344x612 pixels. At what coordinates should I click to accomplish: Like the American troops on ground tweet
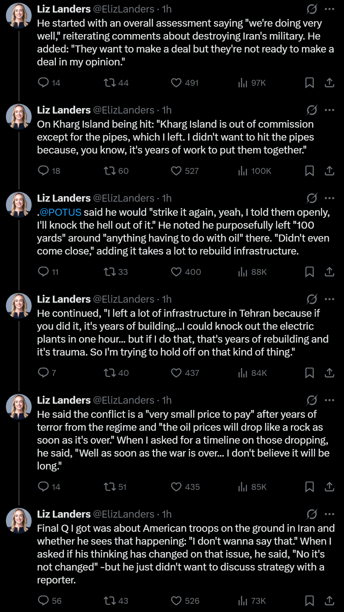pos(176,601)
